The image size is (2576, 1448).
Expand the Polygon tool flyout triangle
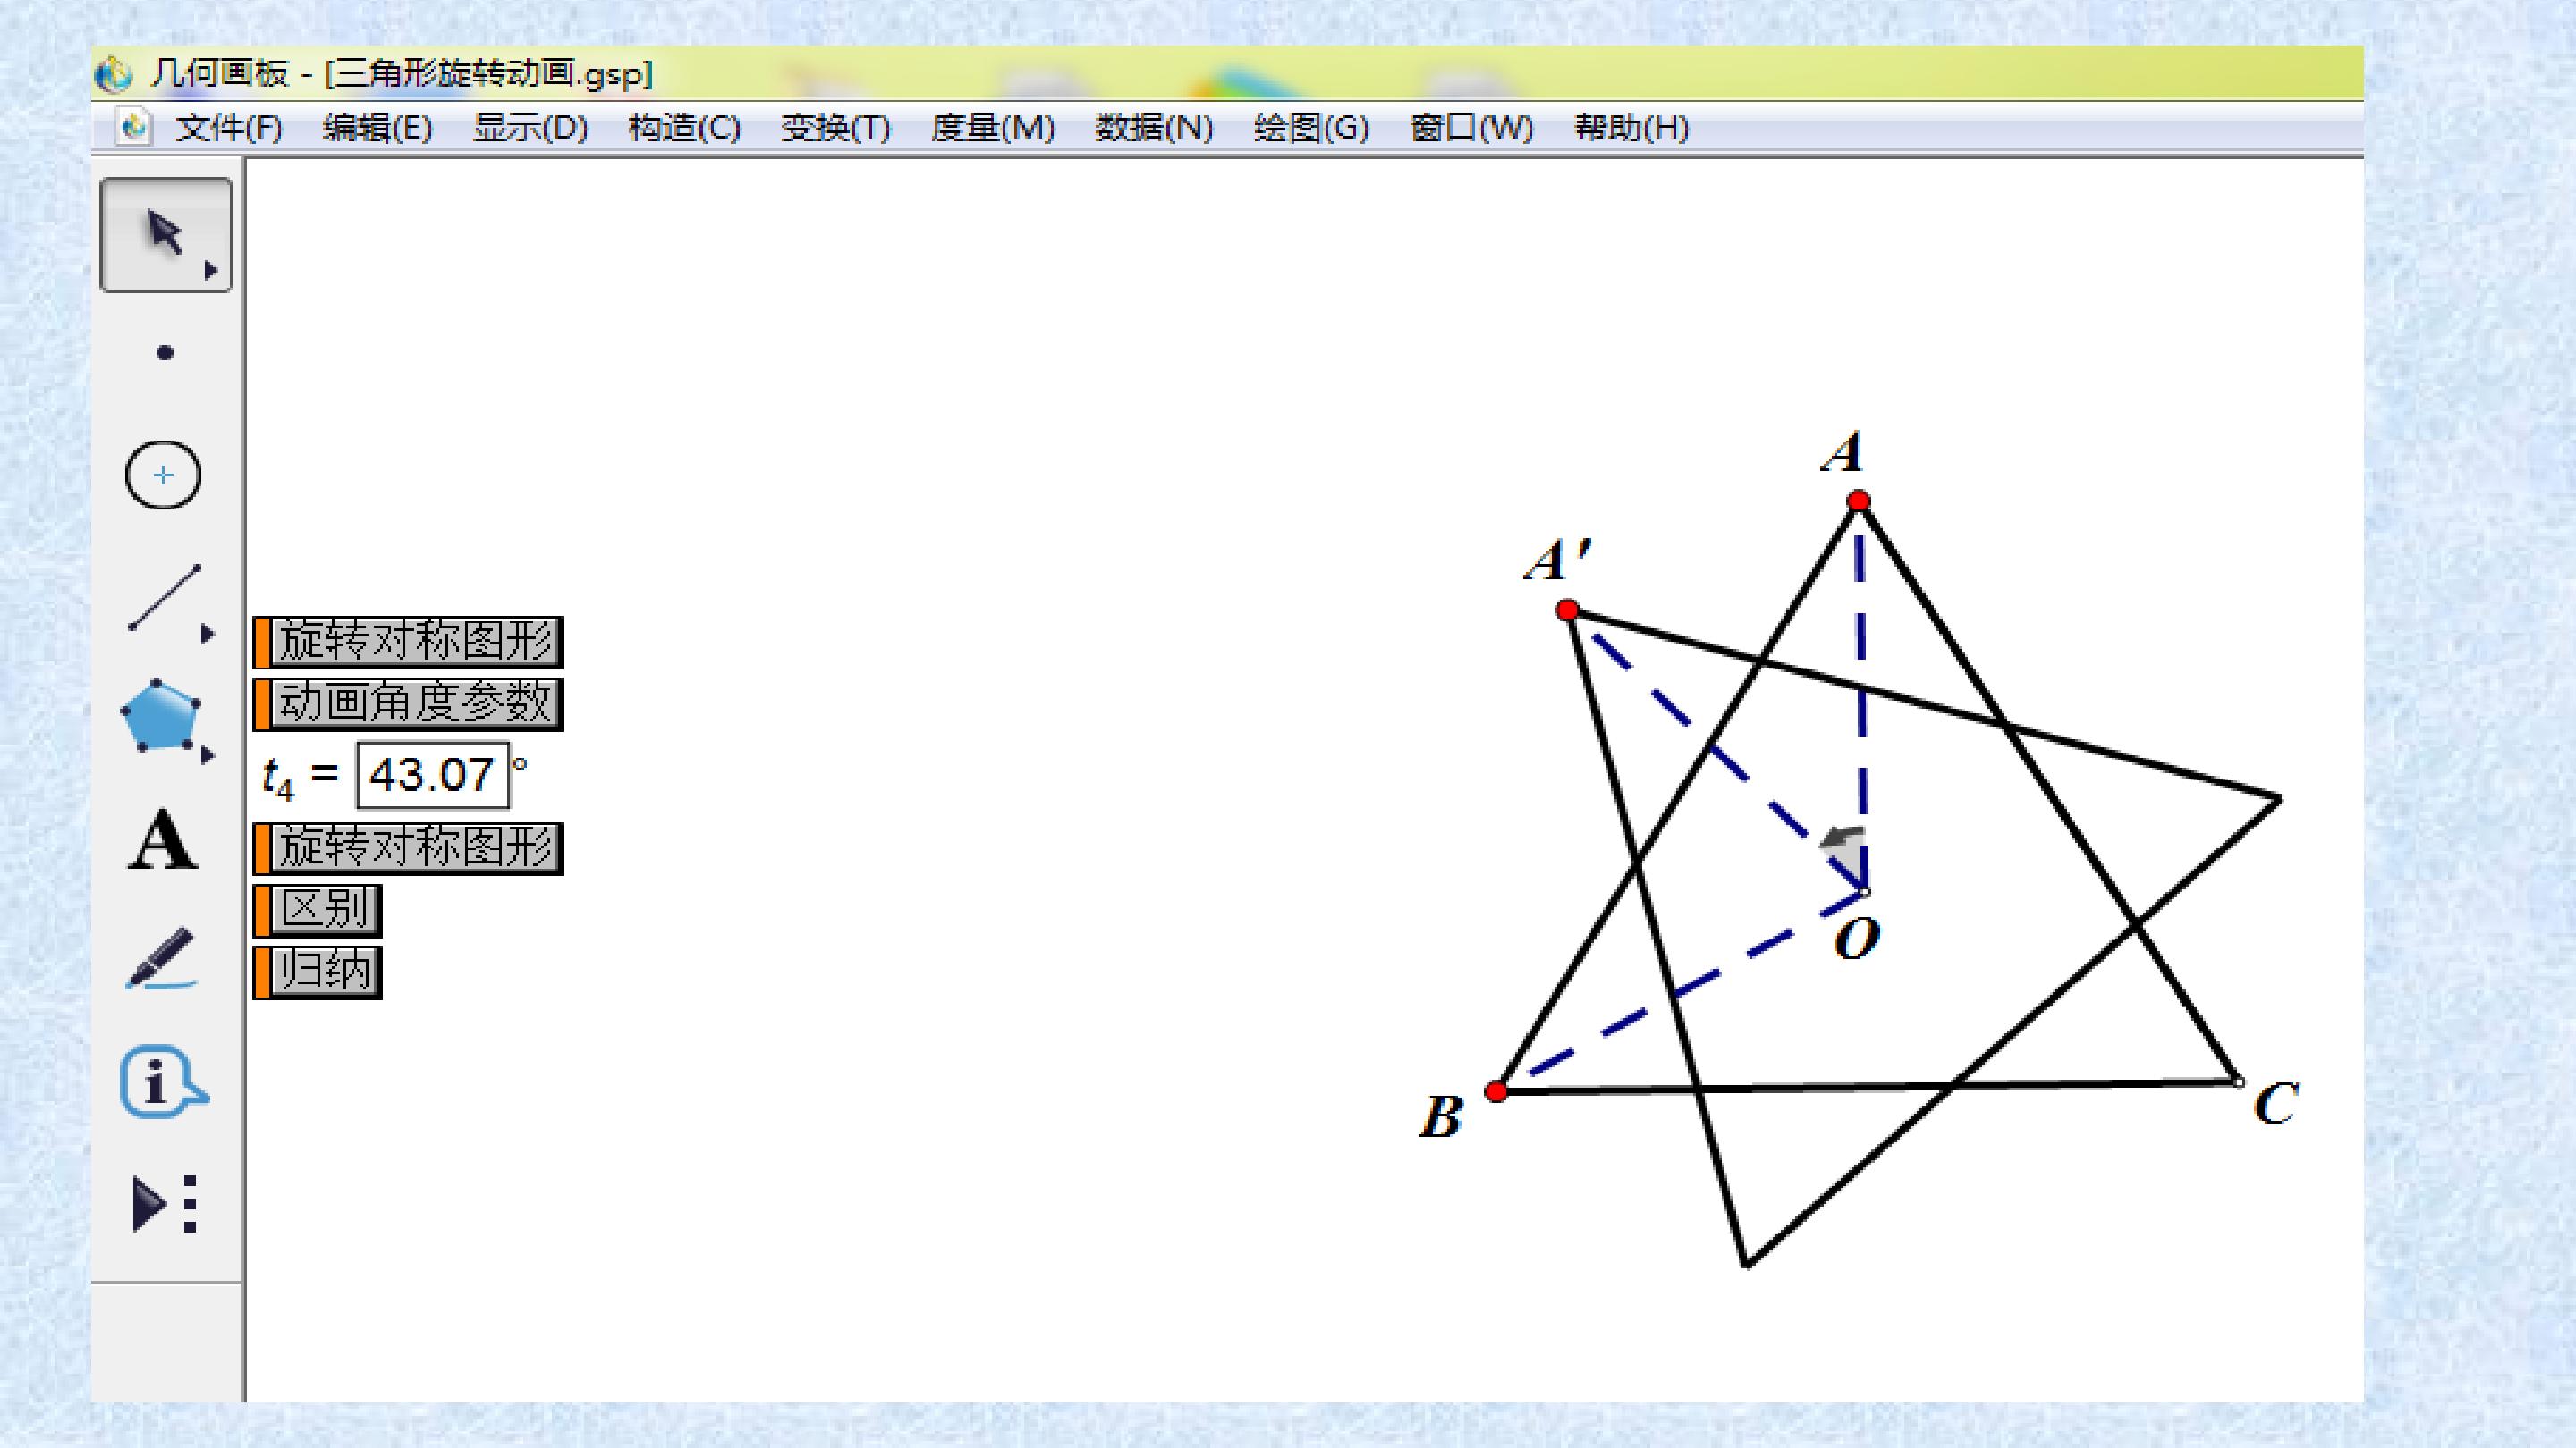coord(207,755)
